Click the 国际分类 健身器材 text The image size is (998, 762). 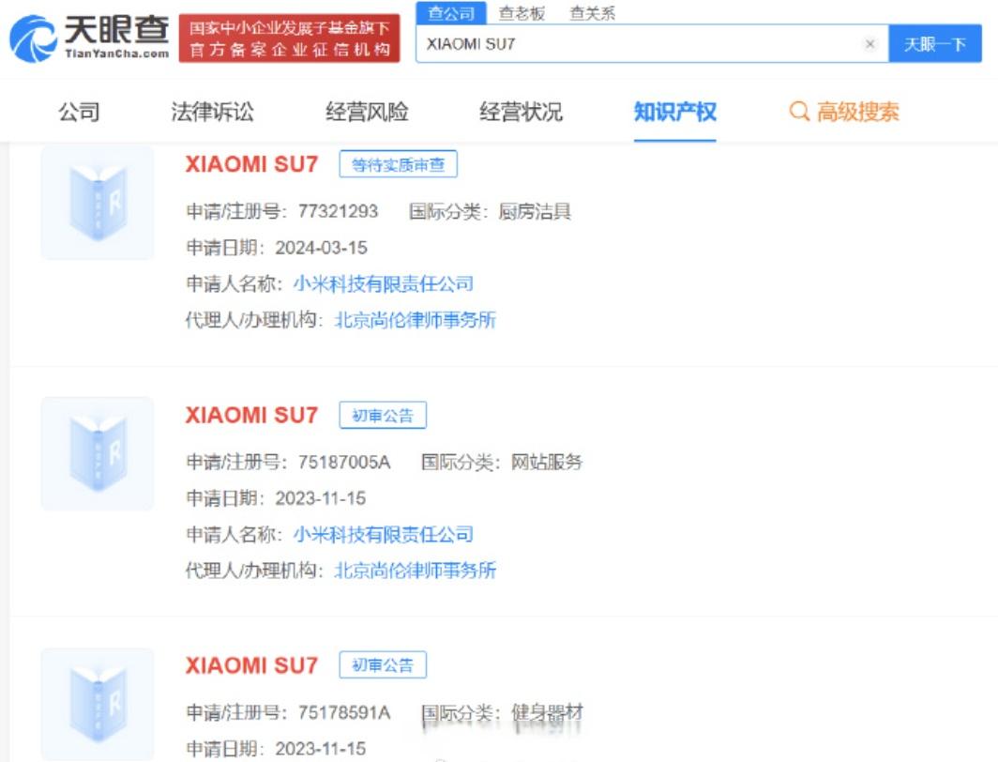[x=502, y=712]
